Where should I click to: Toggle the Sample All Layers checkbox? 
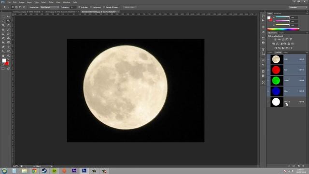(104, 7)
